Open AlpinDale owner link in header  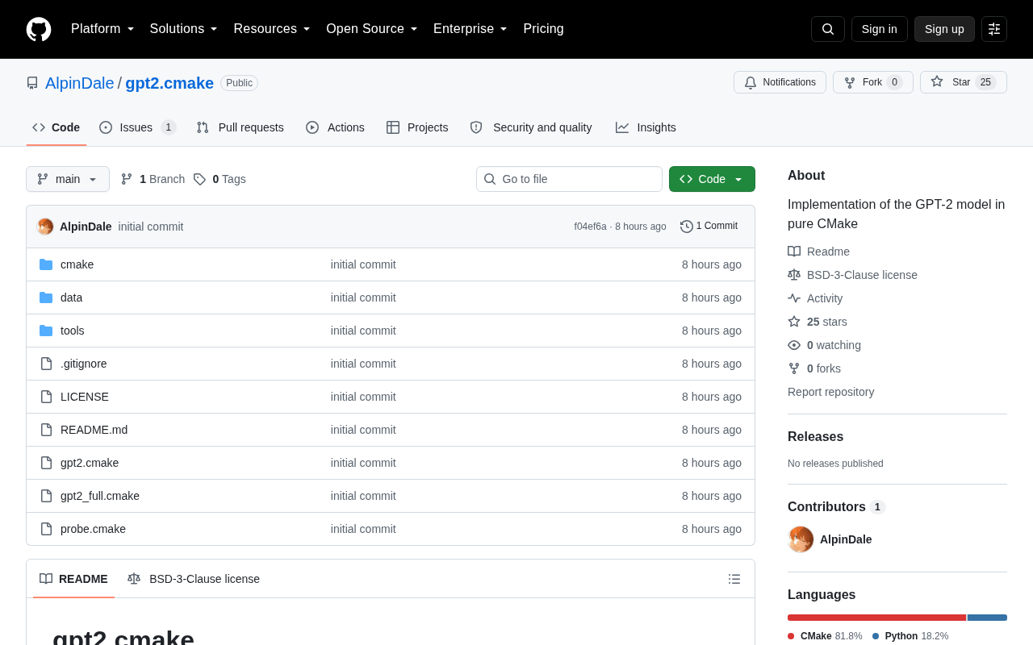[x=80, y=83]
